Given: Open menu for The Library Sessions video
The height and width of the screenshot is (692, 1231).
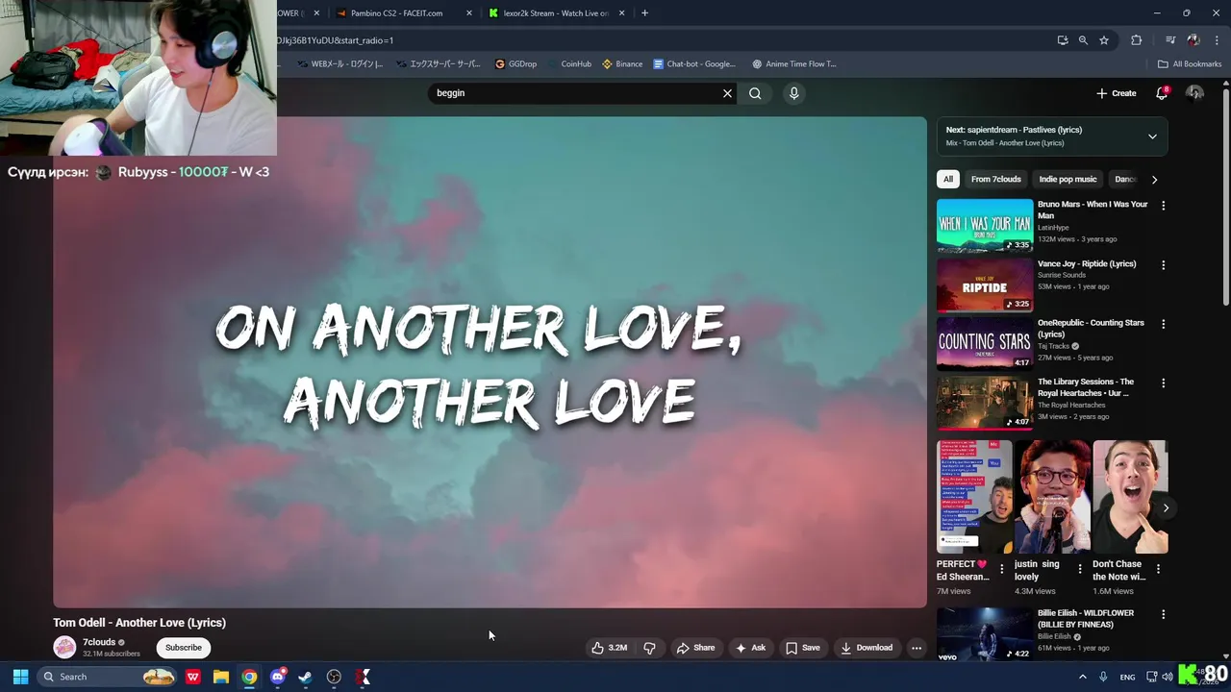Looking at the screenshot, I should coord(1163,383).
